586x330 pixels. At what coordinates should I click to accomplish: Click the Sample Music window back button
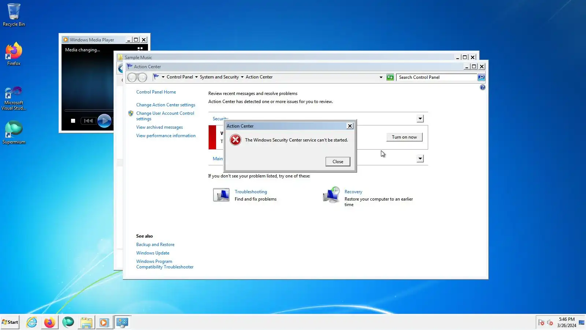click(120, 68)
